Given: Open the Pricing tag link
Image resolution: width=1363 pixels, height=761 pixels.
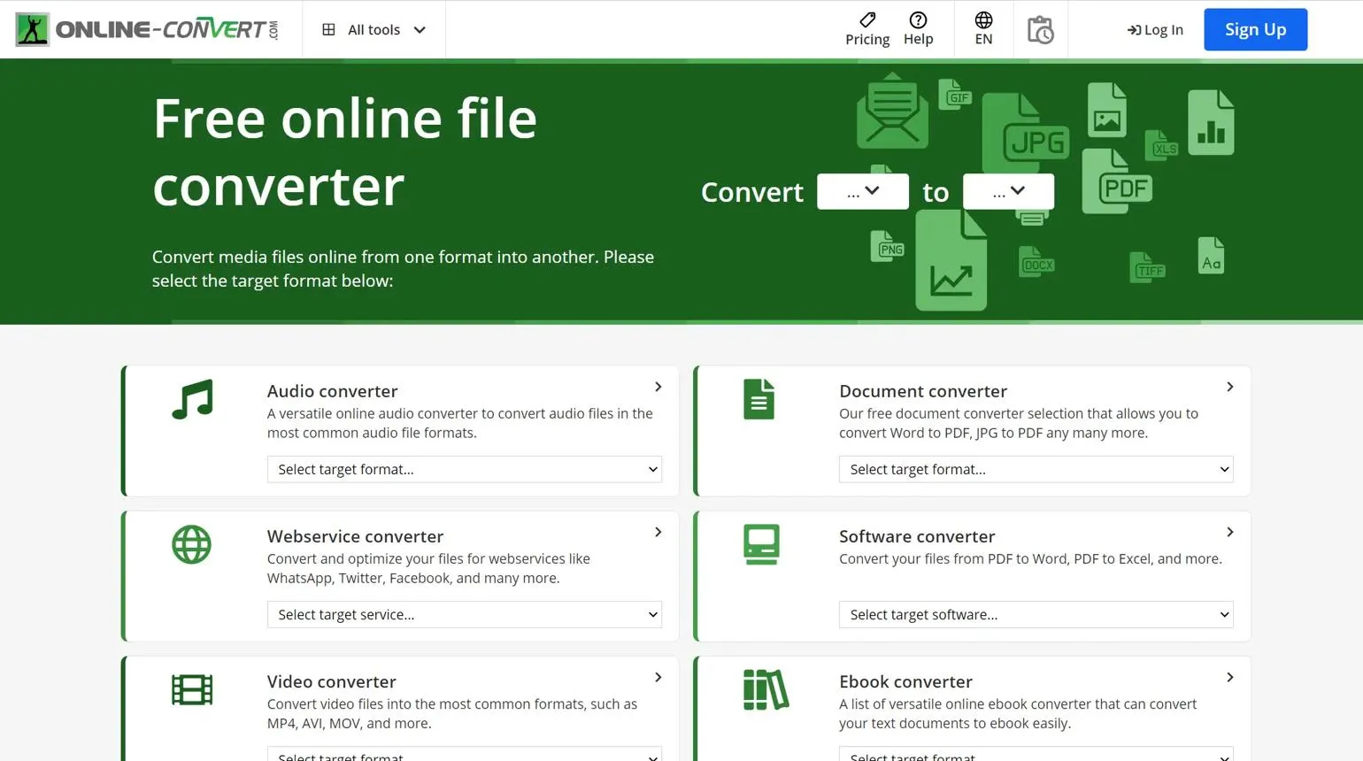Looking at the screenshot, I should click(867, 29).
